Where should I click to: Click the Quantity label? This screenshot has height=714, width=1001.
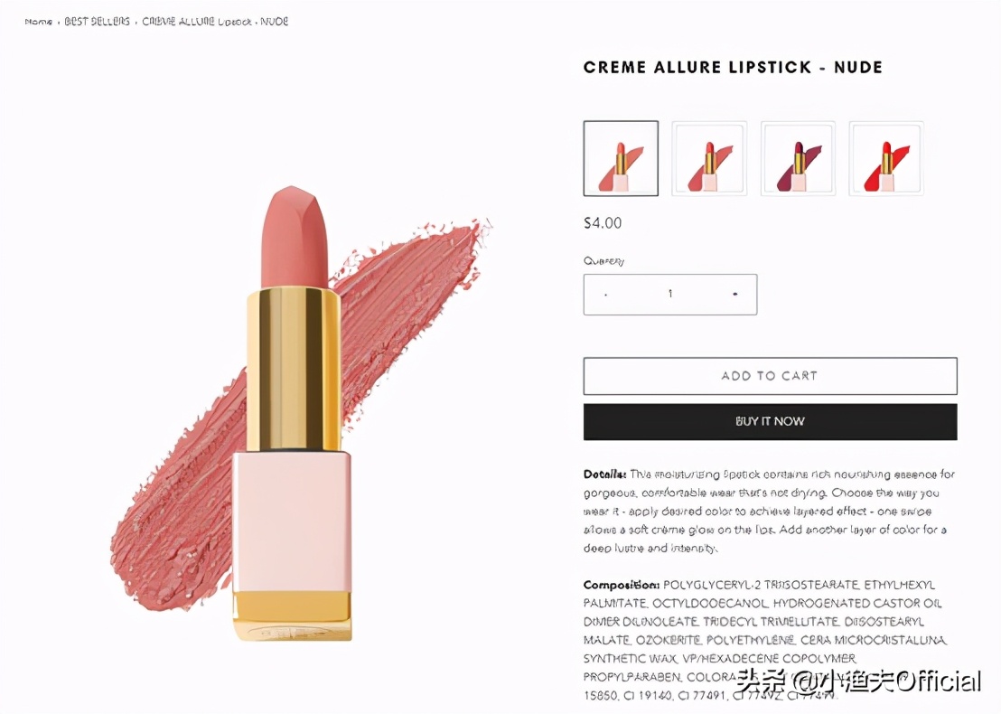pyautogui.click(x=603, y=260)
